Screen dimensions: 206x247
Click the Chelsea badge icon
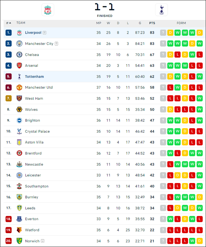(x=19, y=55)
